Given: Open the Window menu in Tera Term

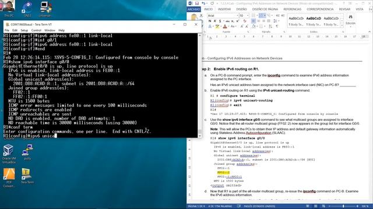Looking at the screenshot, I should pyautogui.click(x=50, y=30).
